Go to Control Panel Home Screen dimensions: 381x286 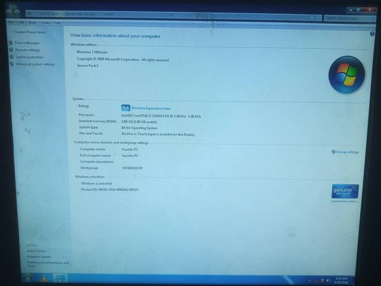point(30,32)
